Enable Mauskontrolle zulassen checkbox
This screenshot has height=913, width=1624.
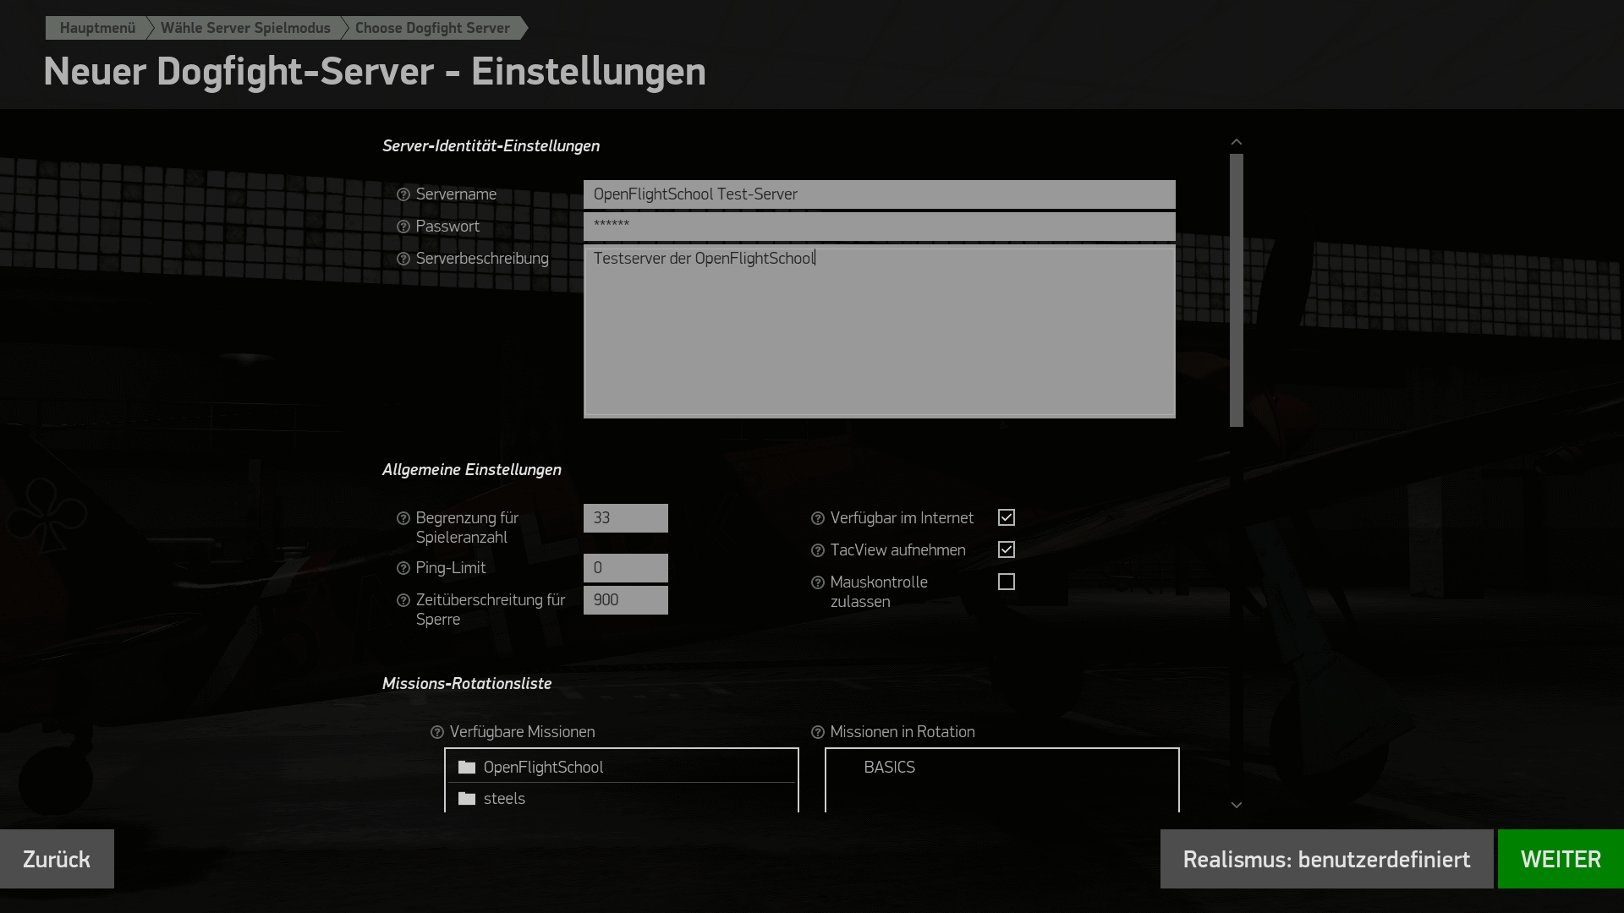(x=1006, y=582)
